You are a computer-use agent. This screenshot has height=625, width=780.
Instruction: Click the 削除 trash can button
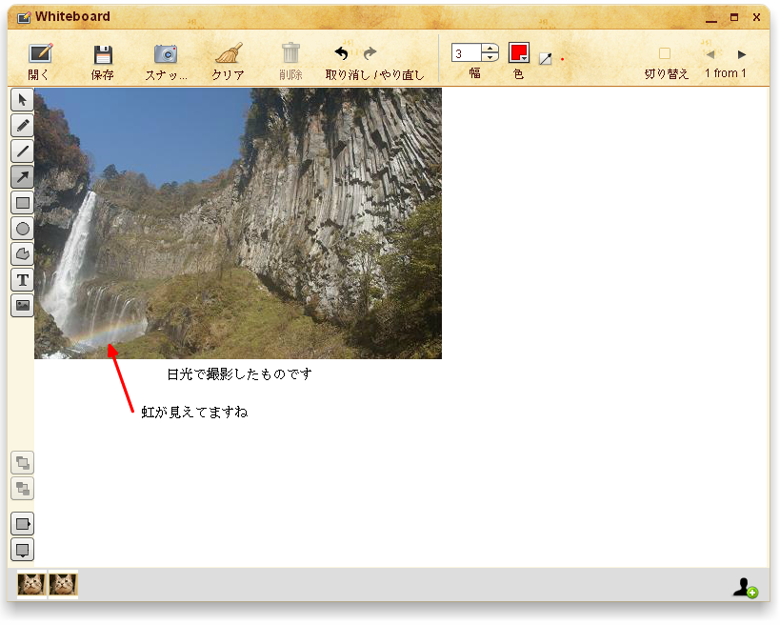[x=290, y=62]
